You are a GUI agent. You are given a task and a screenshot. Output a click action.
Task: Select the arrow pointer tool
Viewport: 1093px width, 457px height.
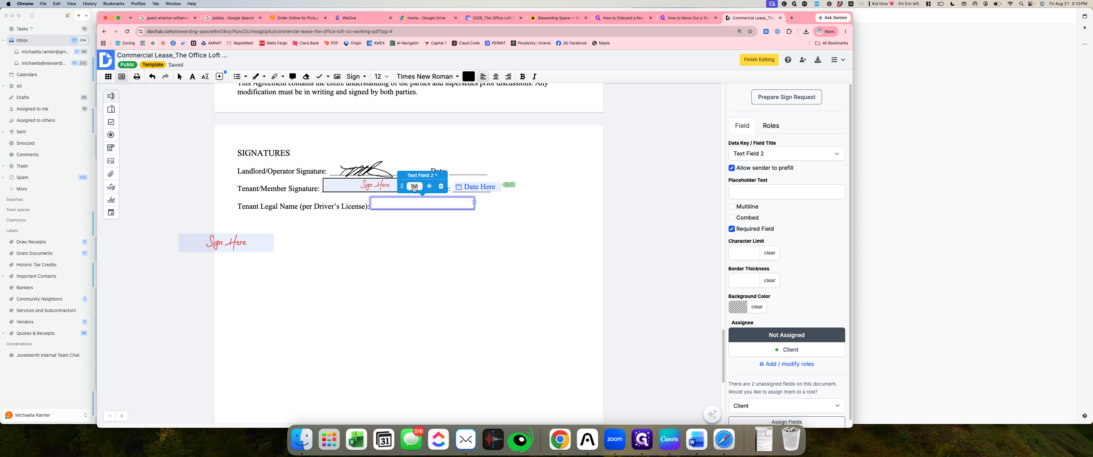(180, 76)
